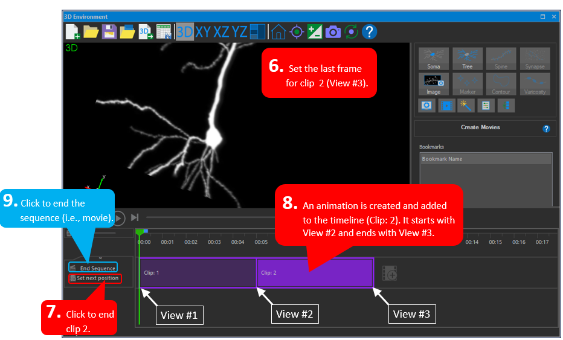This screenshot has height=340, width=563.
Task: Click the Set next position button
Action: [x=94, y=278]
